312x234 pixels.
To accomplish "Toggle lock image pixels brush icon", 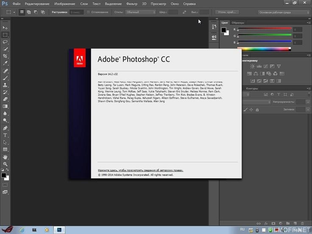I will click(x=245, y=110).
